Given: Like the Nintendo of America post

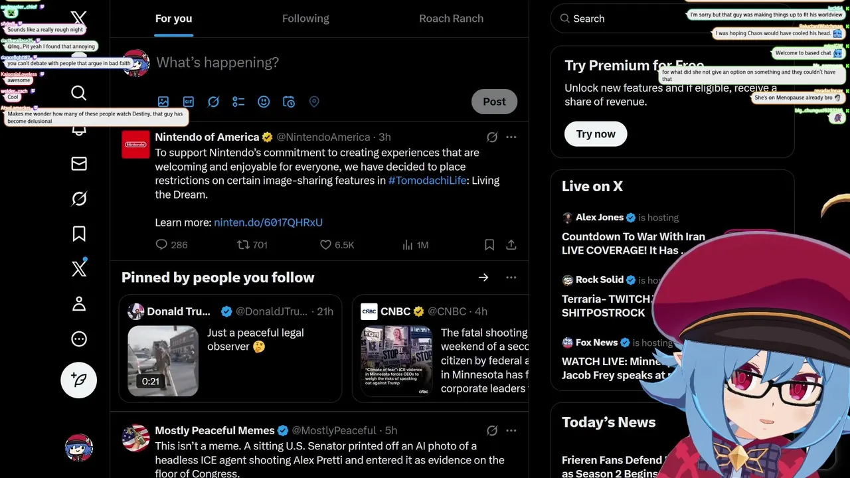Looking at the screenshot, I should (x=337, y=245).
